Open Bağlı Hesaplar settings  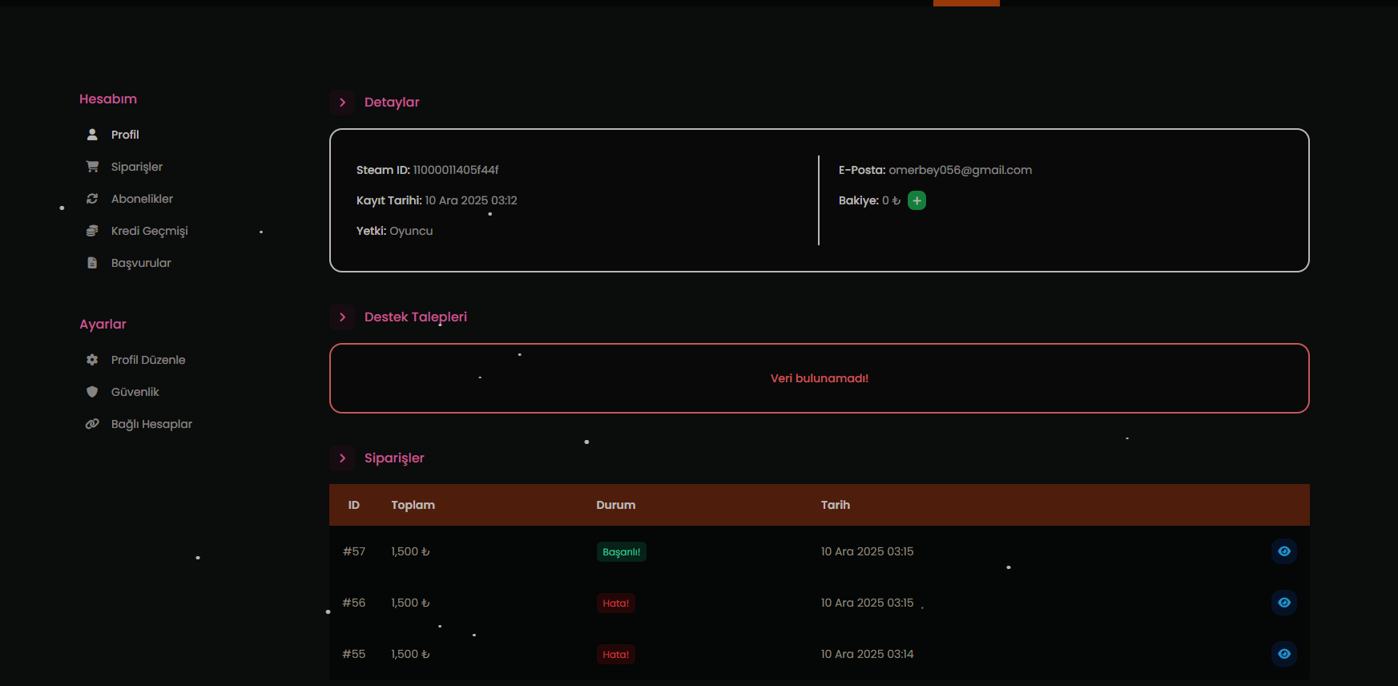coord(151,424)
